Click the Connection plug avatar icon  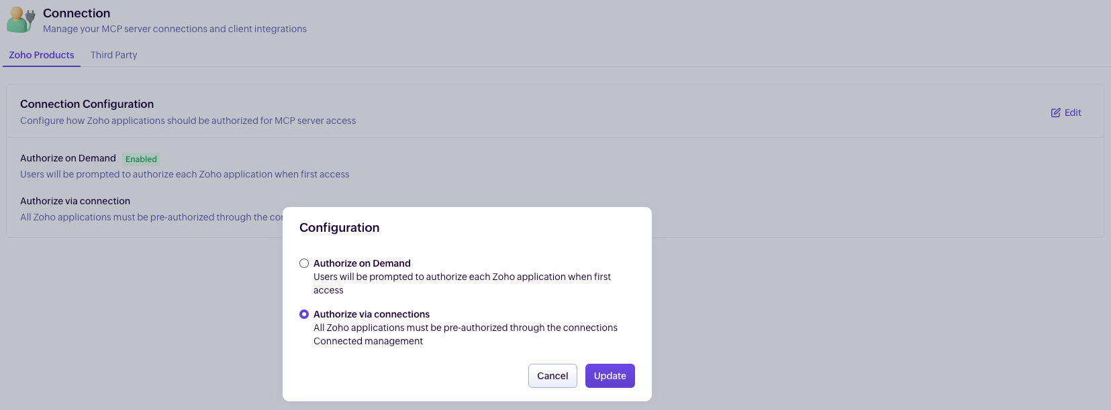(x=21, y=20)
